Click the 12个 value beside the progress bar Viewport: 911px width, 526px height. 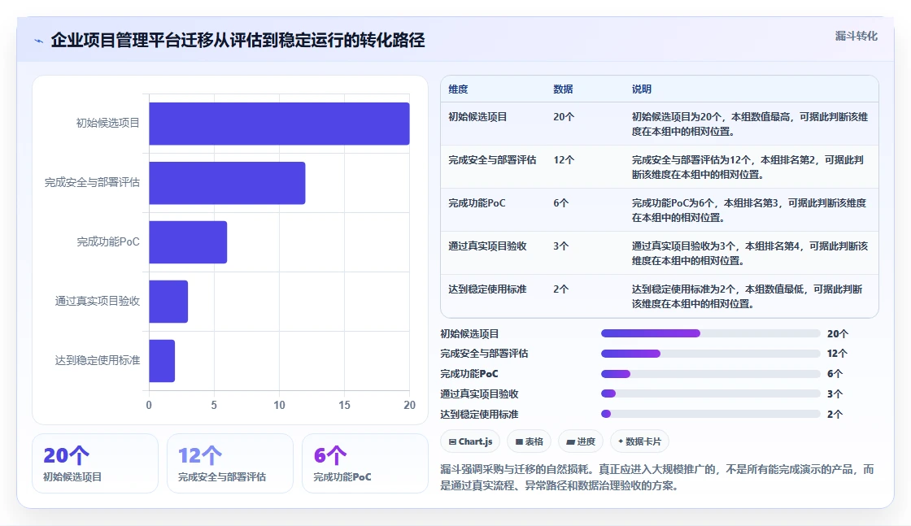click(837, 354)
